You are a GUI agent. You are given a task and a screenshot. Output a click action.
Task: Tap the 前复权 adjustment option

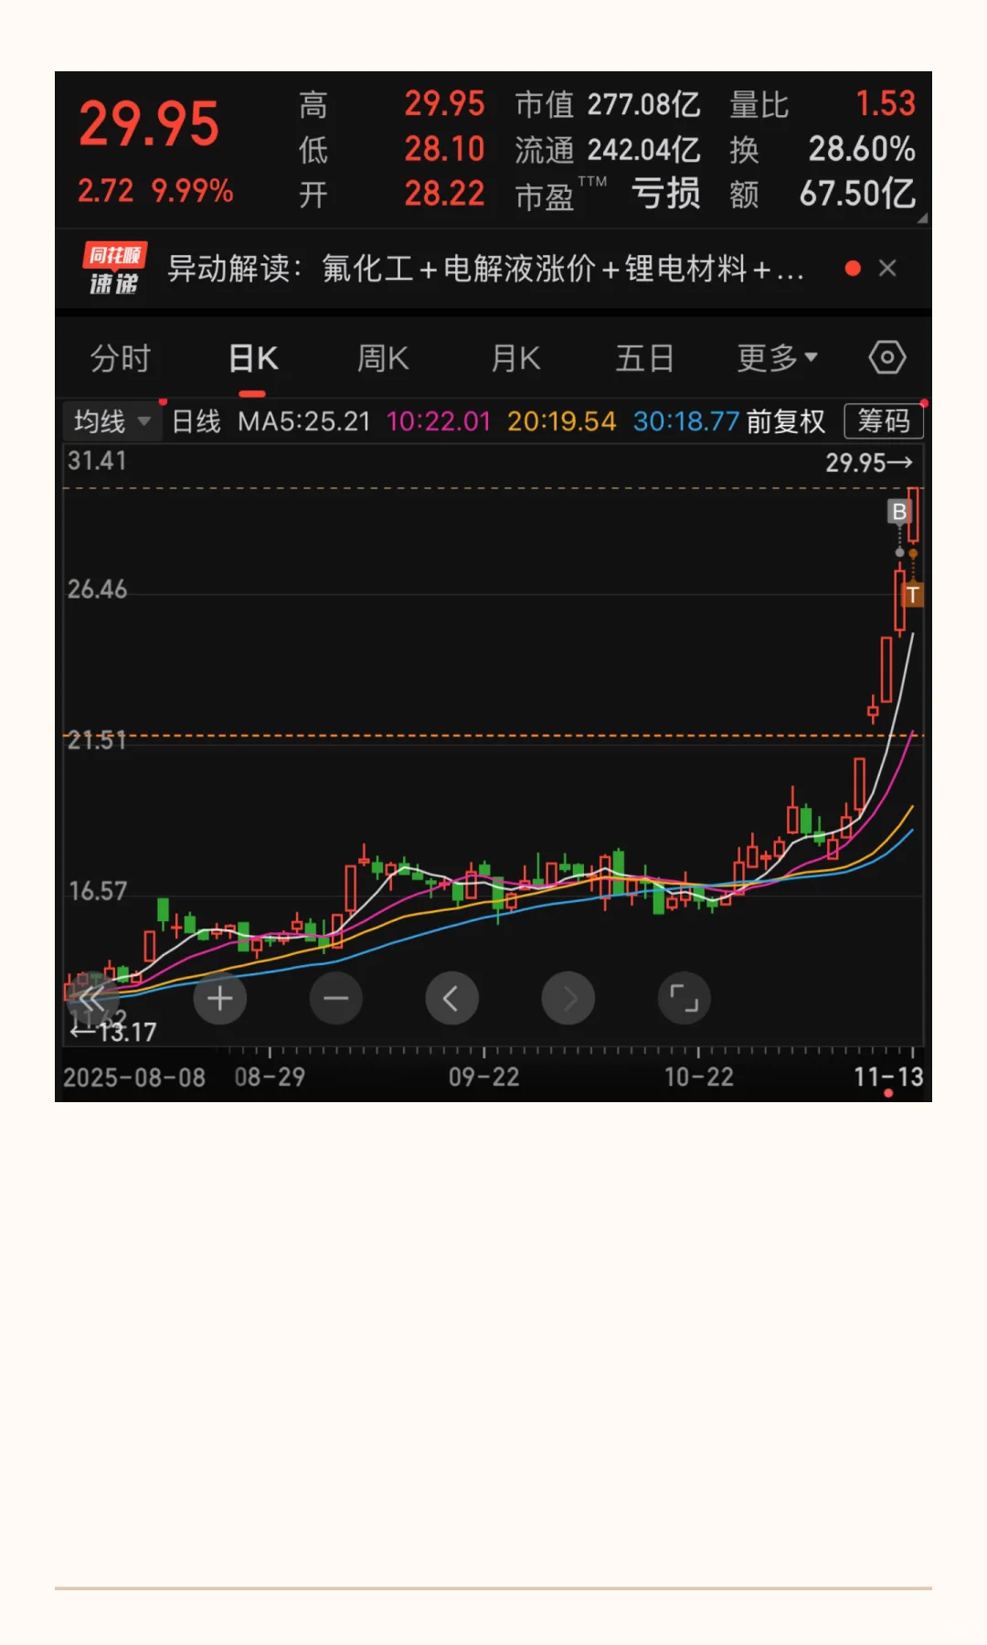coord(786,421)
